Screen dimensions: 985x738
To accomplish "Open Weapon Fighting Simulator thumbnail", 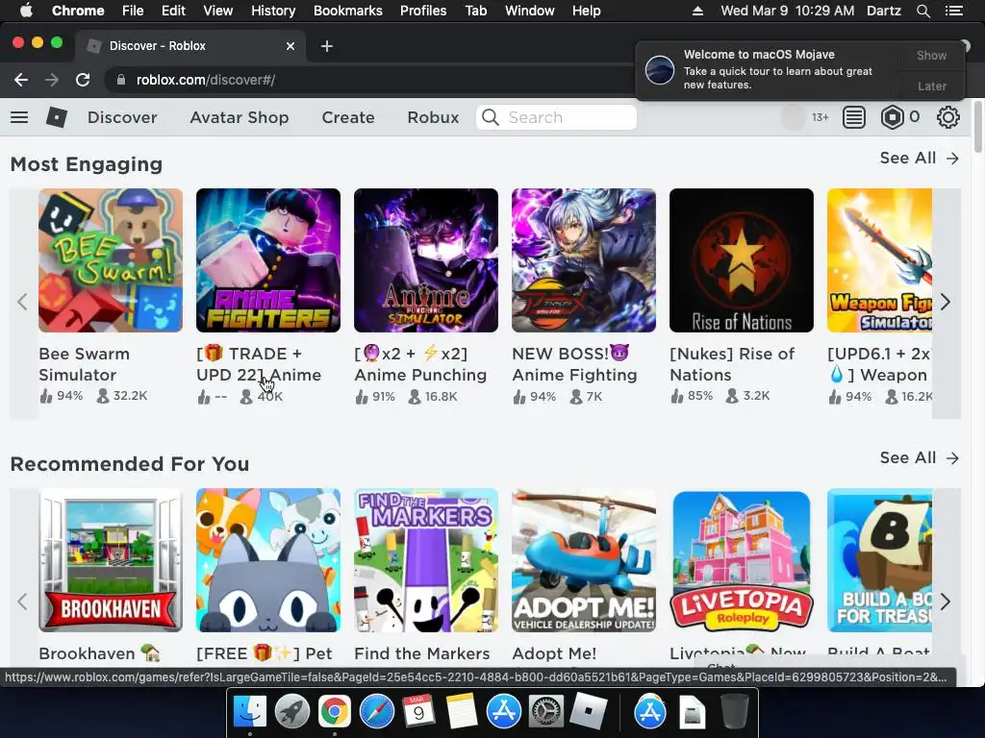I will tap(879, 260).
